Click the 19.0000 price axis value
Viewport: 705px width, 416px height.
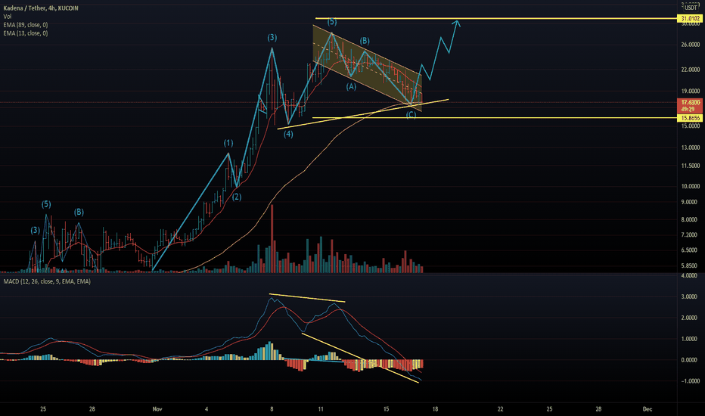point(691,92)
